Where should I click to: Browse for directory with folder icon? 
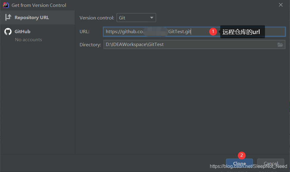pos(280,44)
